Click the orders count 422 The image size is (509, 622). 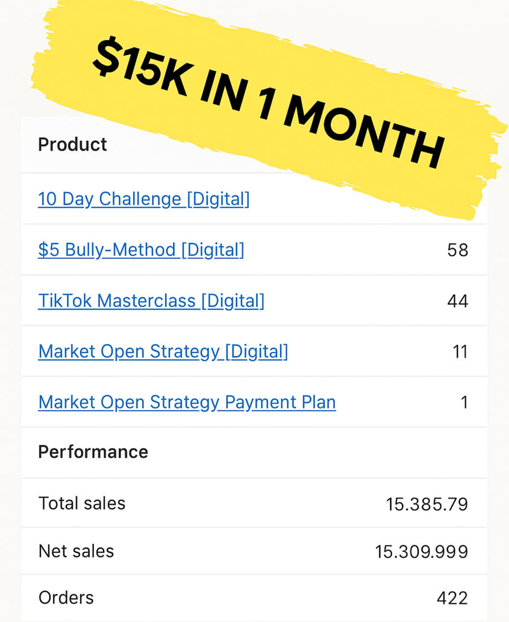coord(452,598)
